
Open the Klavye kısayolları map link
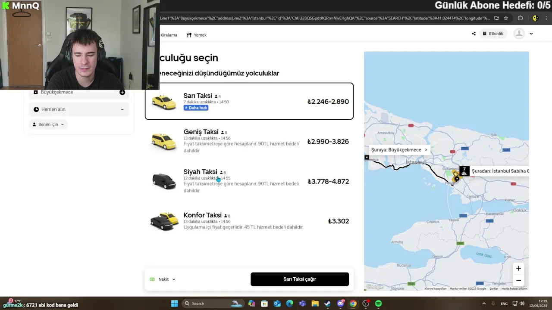[435, 288]
